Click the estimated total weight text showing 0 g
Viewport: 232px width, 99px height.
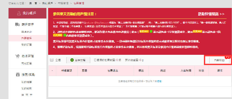click(x=134, y=60)
